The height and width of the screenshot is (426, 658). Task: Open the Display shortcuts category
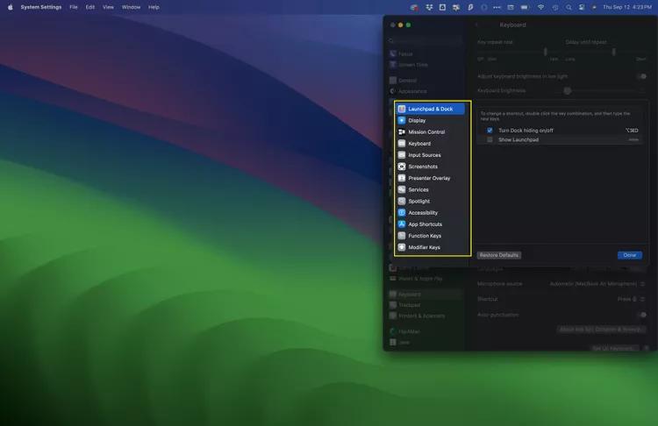coord(430,120)
